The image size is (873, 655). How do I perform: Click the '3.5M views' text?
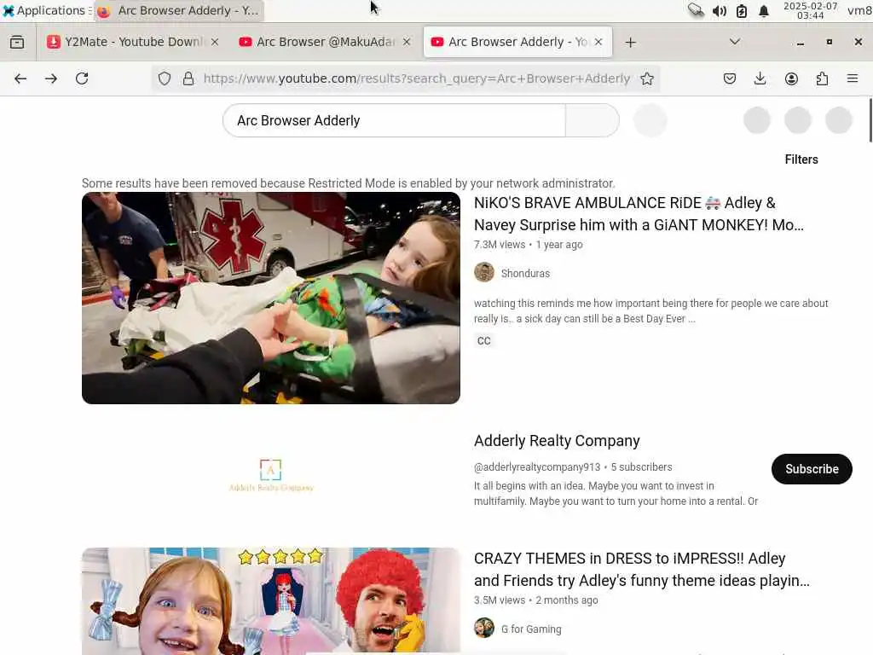pyautogui.click(x=500, y=600)
